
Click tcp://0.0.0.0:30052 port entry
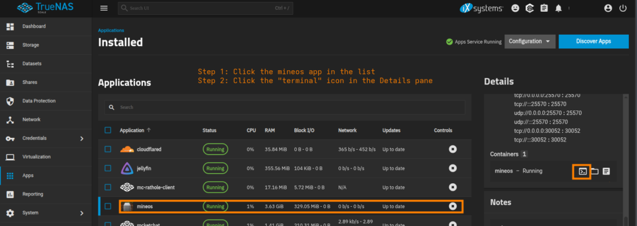547,130
